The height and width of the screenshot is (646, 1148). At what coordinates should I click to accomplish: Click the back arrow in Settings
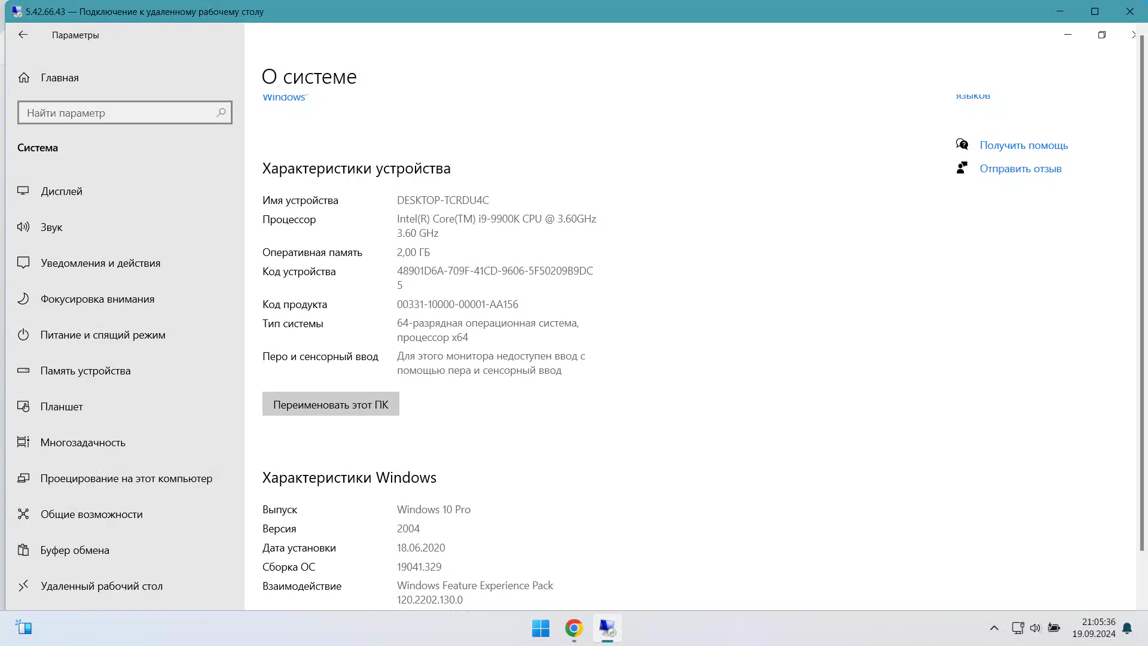[23, 35]
